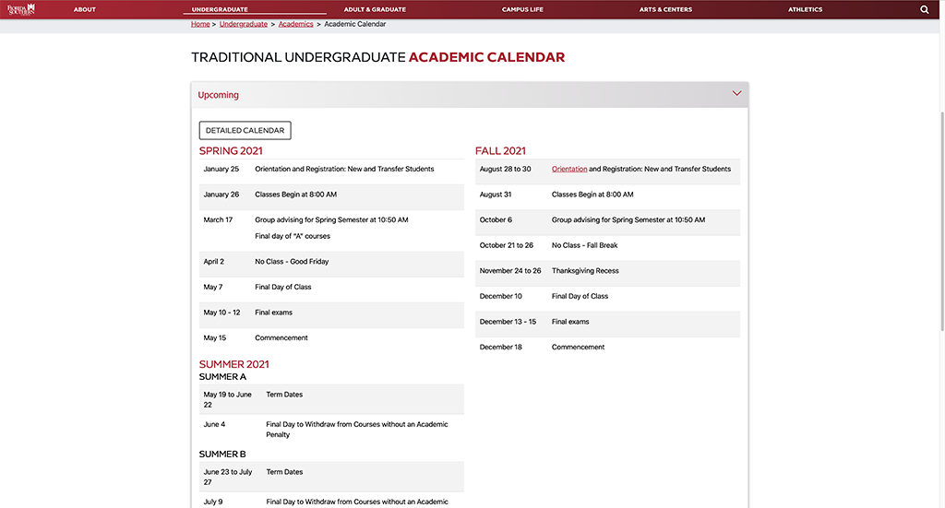
Task: Collapse the Upcoming section chevron
Action: tap(736, 93)
